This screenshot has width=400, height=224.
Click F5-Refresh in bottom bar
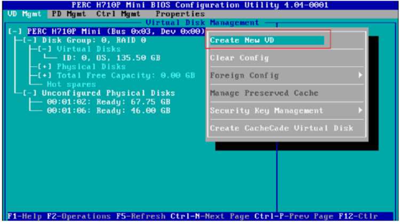(141, 217)
